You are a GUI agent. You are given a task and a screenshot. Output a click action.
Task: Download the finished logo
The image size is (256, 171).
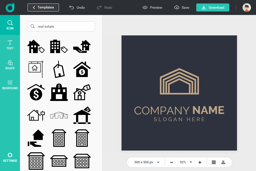[213, 7]
